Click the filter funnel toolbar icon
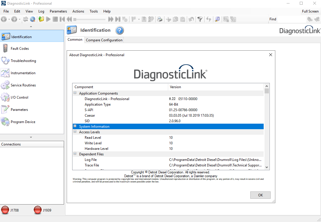 point(200,19)
